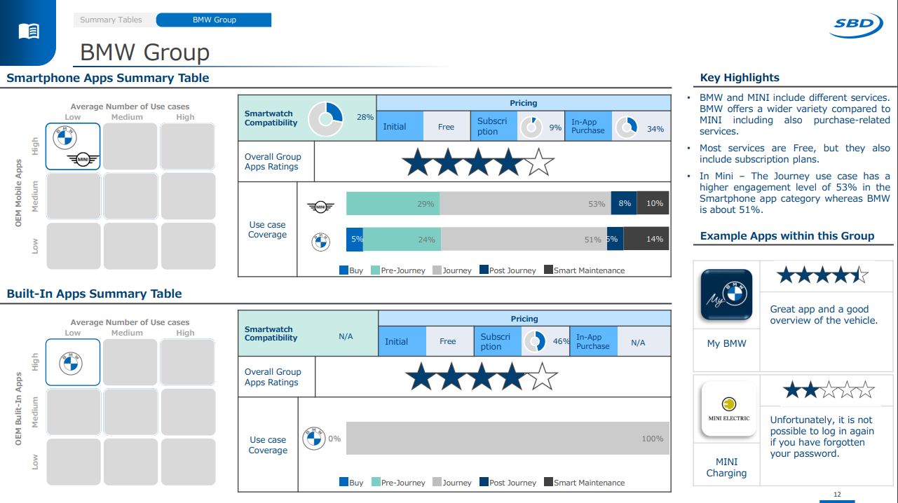The height and width of the screenshot is (503, 898).
Task: Click built-in Initial pricing cell
Action: click(402, 341)
